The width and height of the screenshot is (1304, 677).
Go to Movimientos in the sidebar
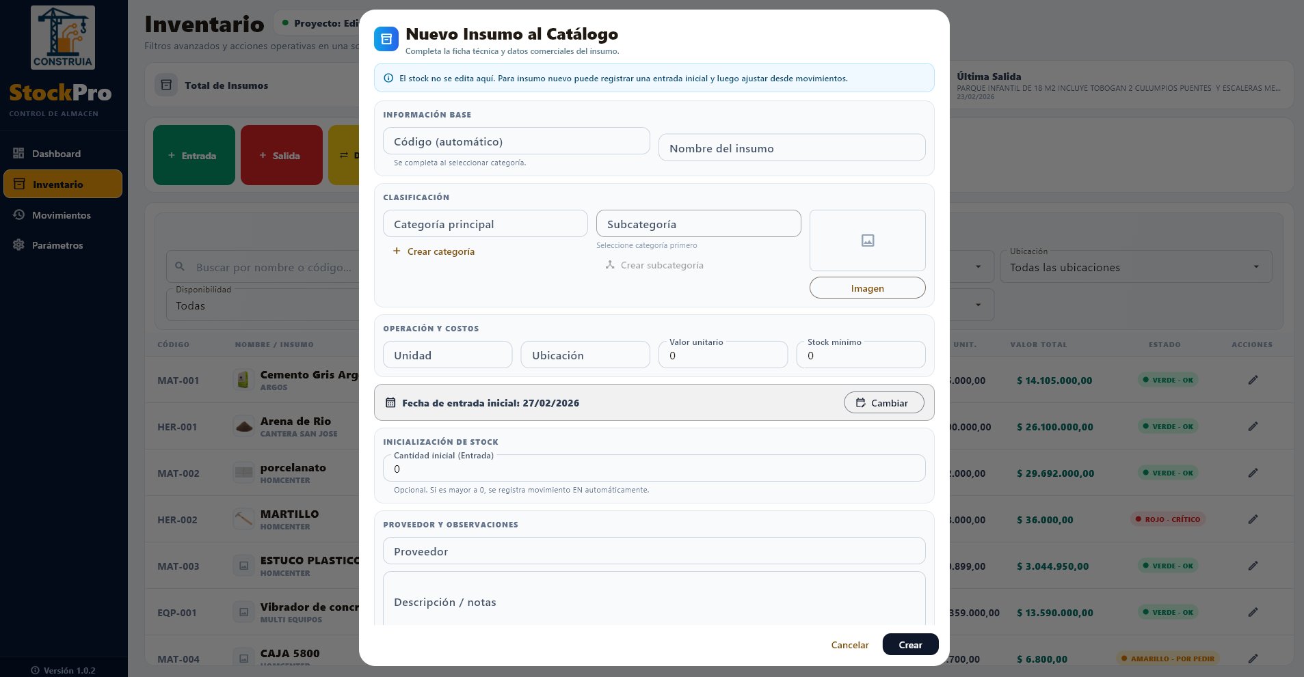click(x=61, y=215)
